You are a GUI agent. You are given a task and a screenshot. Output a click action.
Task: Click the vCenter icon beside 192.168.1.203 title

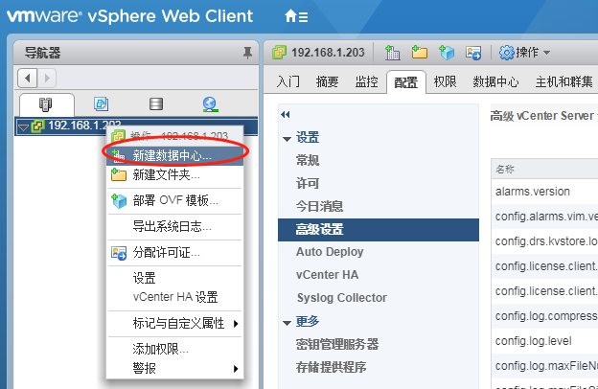click(280, 53)
